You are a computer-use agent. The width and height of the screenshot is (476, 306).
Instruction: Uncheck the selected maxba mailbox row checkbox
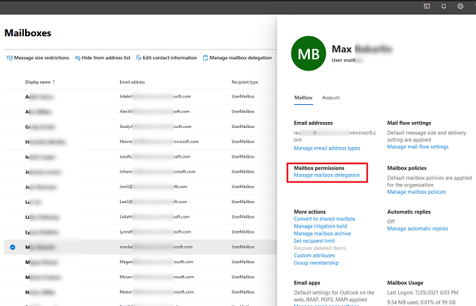click(x=13, y=247)
